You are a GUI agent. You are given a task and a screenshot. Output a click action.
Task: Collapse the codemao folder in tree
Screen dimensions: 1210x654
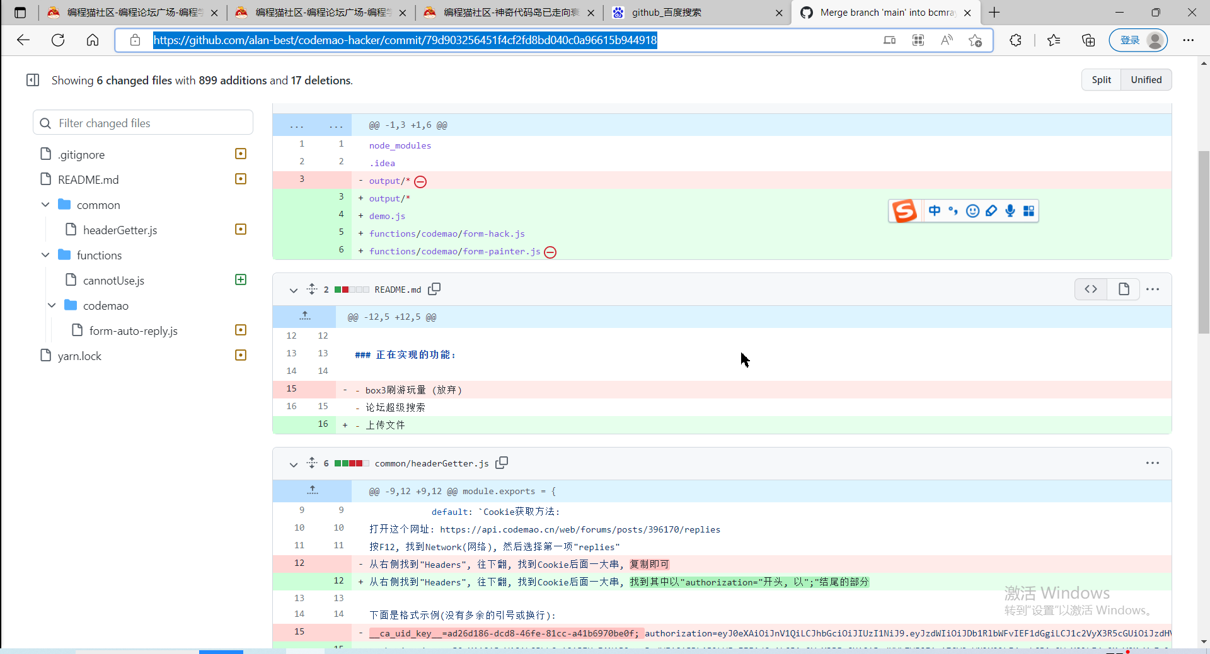pos(52,305)
